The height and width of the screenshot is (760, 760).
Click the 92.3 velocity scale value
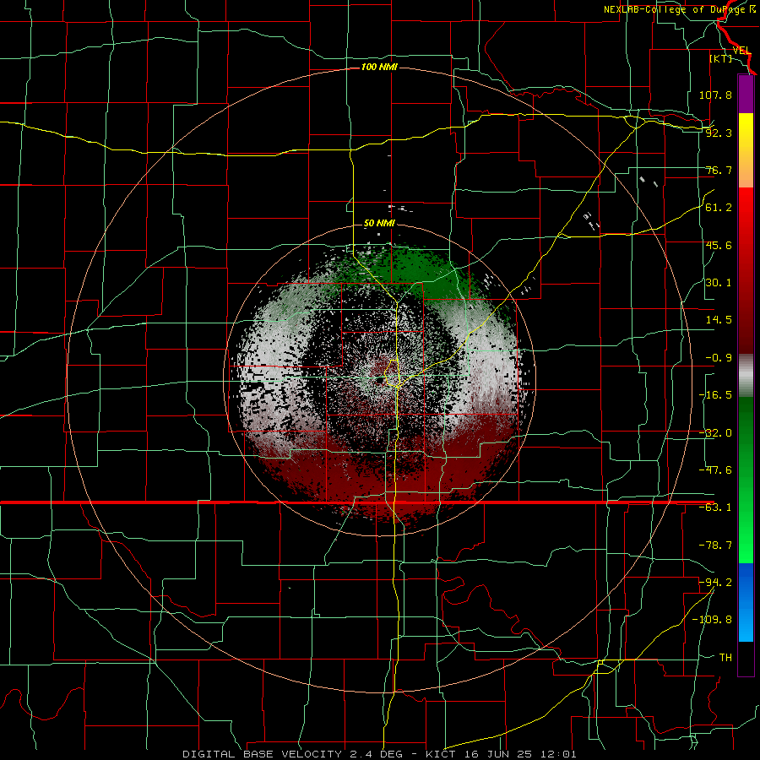pos(719,133)
